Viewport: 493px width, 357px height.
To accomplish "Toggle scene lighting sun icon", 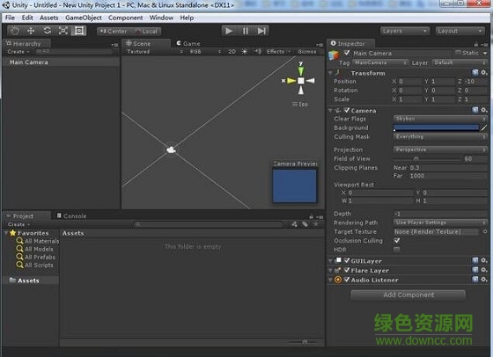I will point(245,52).
